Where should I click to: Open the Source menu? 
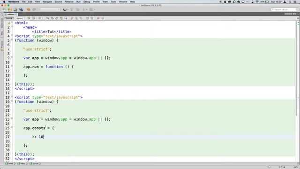point(58,2)
